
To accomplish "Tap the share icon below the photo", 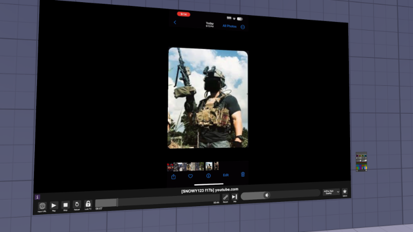I will (174, 176).
